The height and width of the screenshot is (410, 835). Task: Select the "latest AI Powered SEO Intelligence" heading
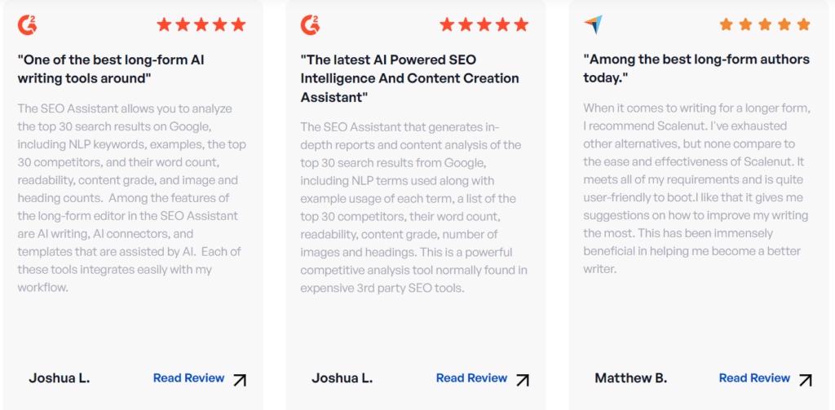409,78
